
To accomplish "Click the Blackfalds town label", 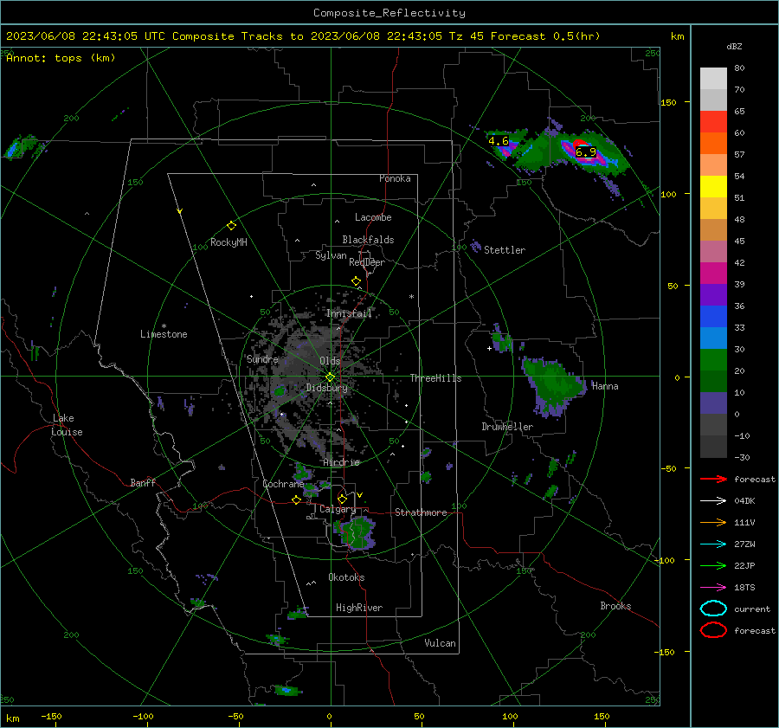I will coord(368,240).
